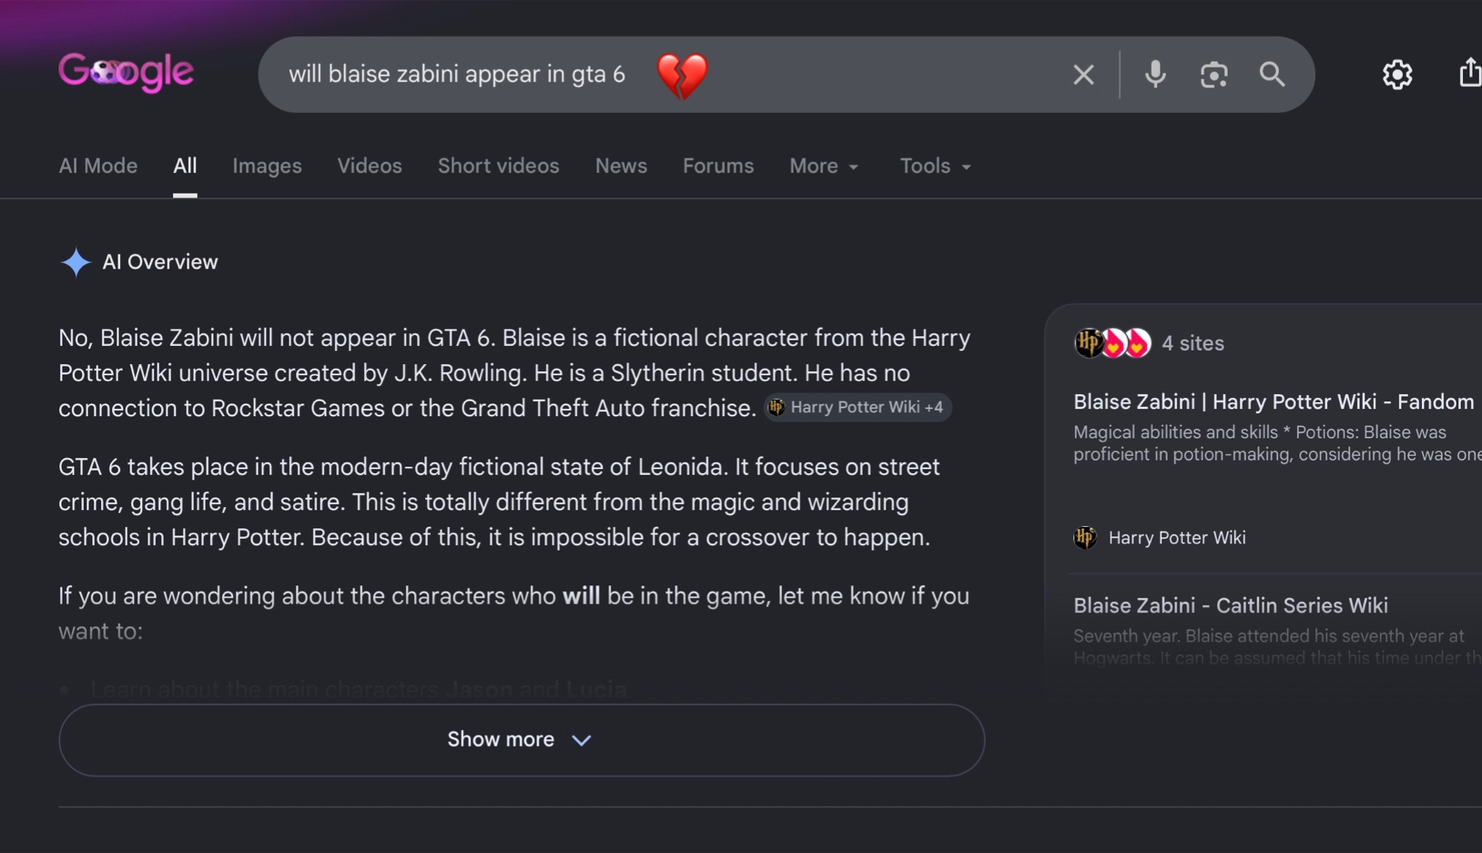Click the AI Overview sparkle icon
Viewport: 1482px width, 853px height.
pos(76,262)
